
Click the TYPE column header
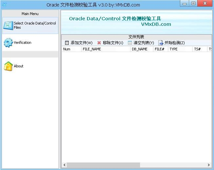pyautogui.click(x=173, y=49)
